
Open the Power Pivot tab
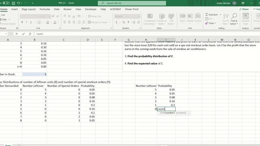(132, 9)
